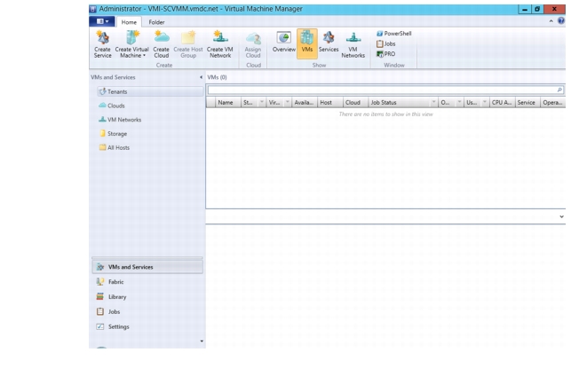Open the PRO window

386,54
